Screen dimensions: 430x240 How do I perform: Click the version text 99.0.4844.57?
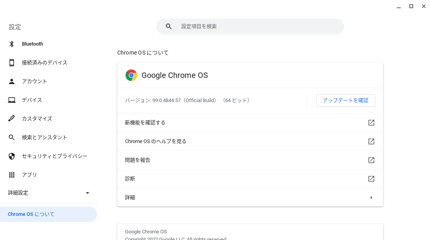tap(167, 101)
